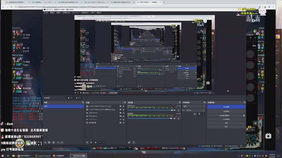Click the Studio Mode button
This screenshot has width=282, height=158.
point(226,119)
